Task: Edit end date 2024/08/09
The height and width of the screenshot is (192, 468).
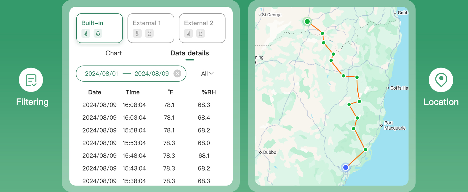Action: click(152, 74)
